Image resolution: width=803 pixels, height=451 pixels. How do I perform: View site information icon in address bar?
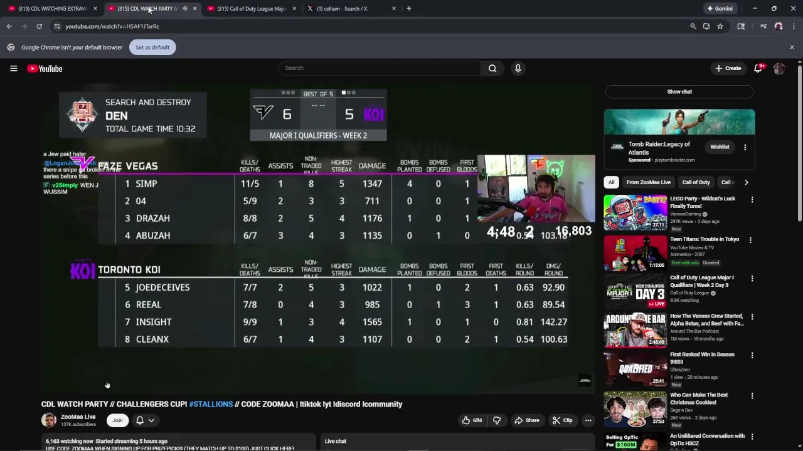pyautogui.click(x=57, y=26)
